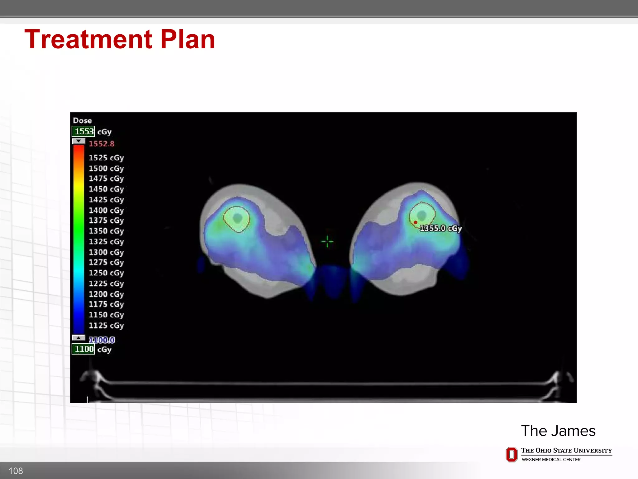Click the 1225 cGy scale label
The image size is (638, 479).
pyautogui.click(x=106, y=283)
